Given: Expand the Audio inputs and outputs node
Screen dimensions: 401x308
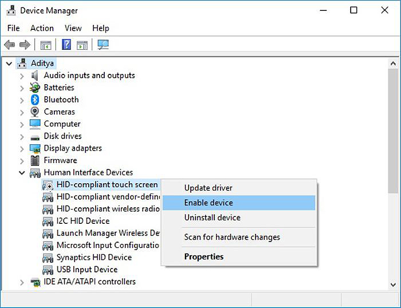Looking at the screenshot, I should click(x=22, y=76).
